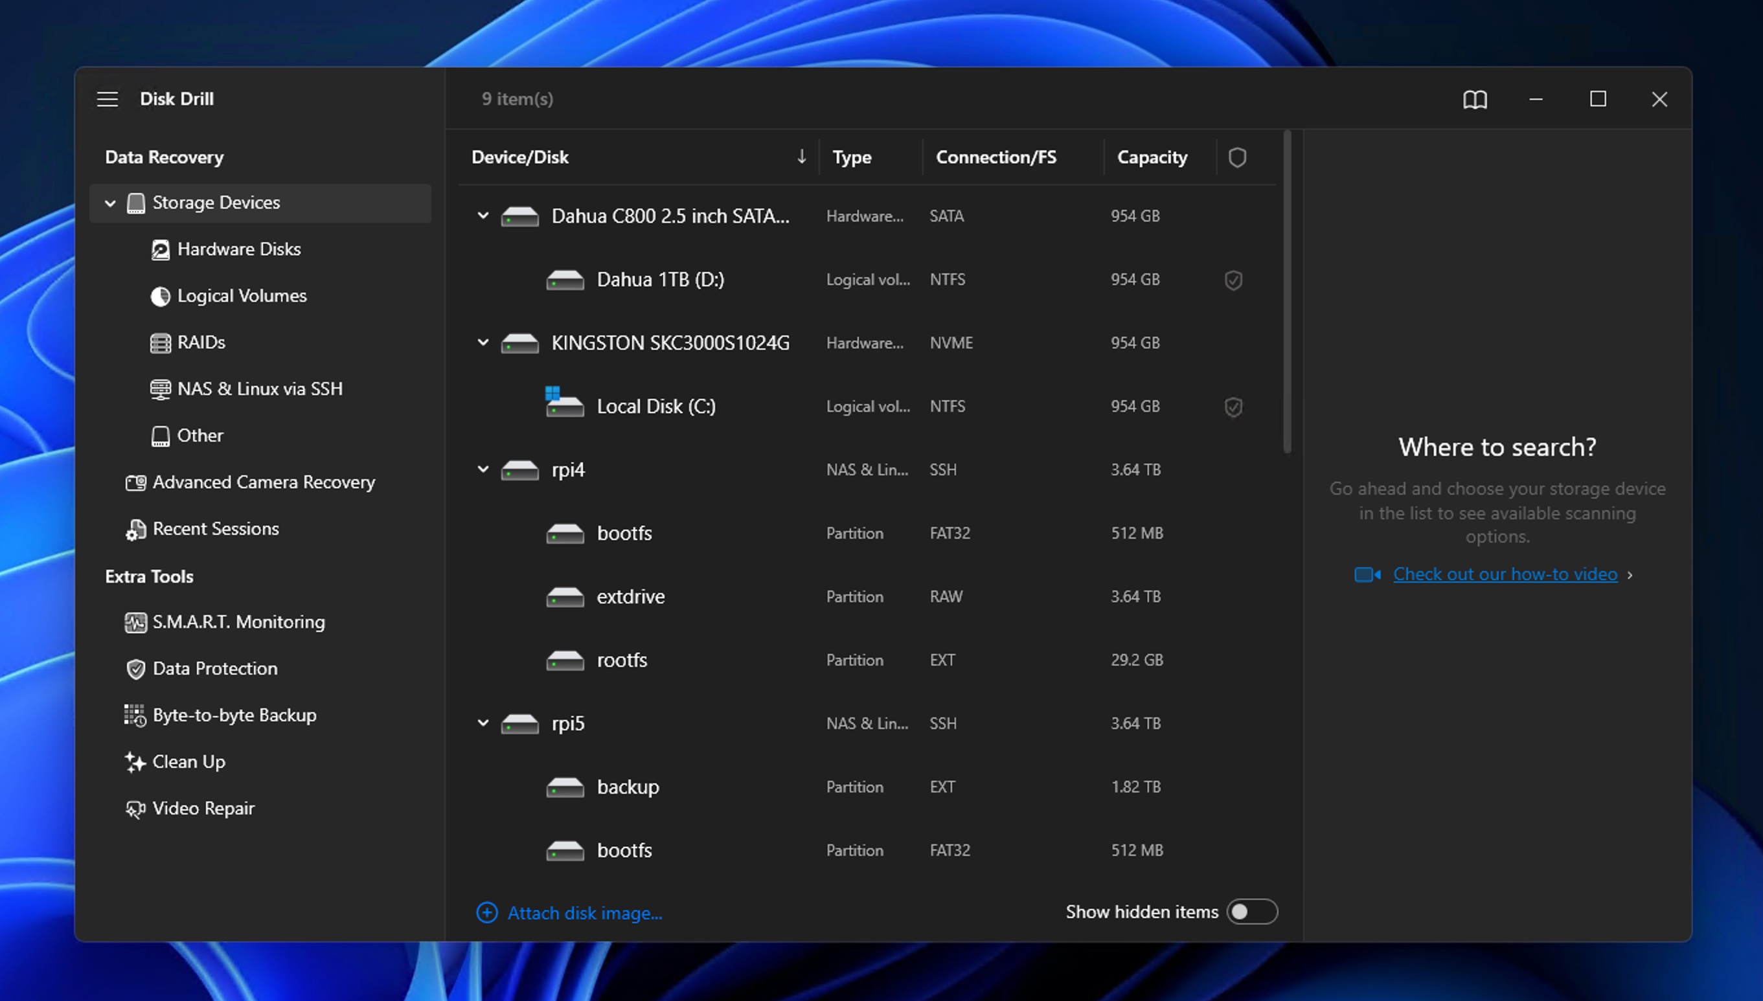The width and height of the screenshot is (1763, 1001).
Task: Collapse the rpi5 device row
Action: [483, 723]
